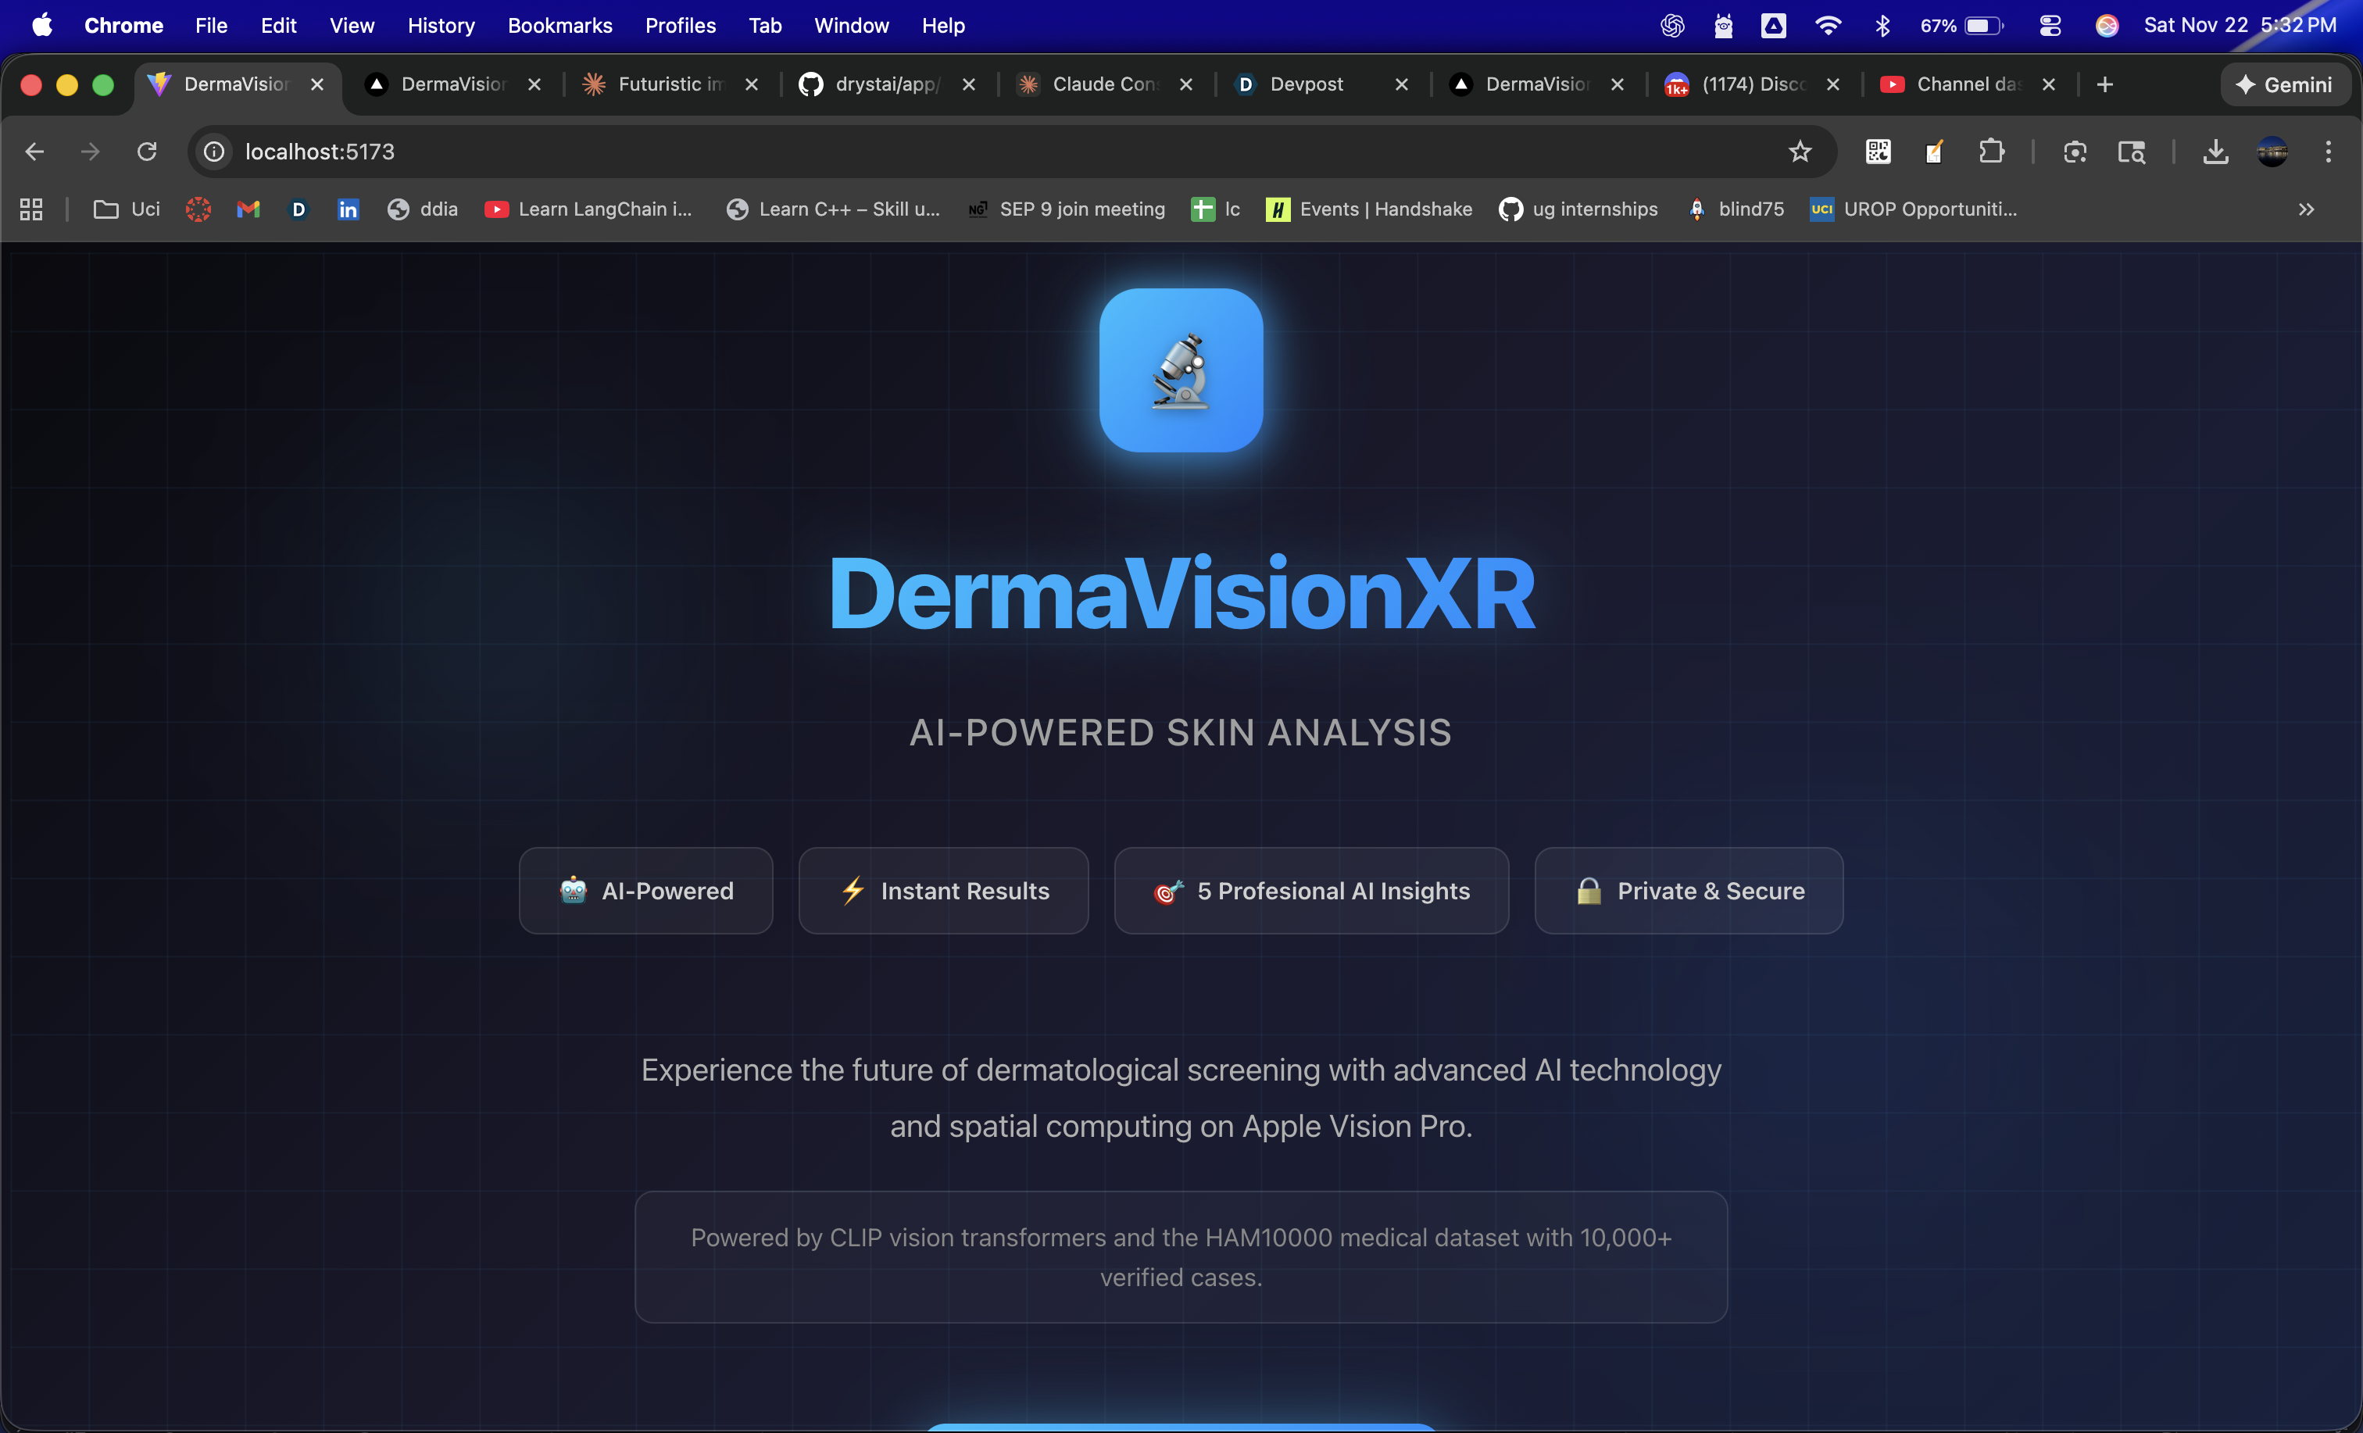Click the QR code extension icon
This screenshot has height=1433, width=2363.
tap(1877, 152)
